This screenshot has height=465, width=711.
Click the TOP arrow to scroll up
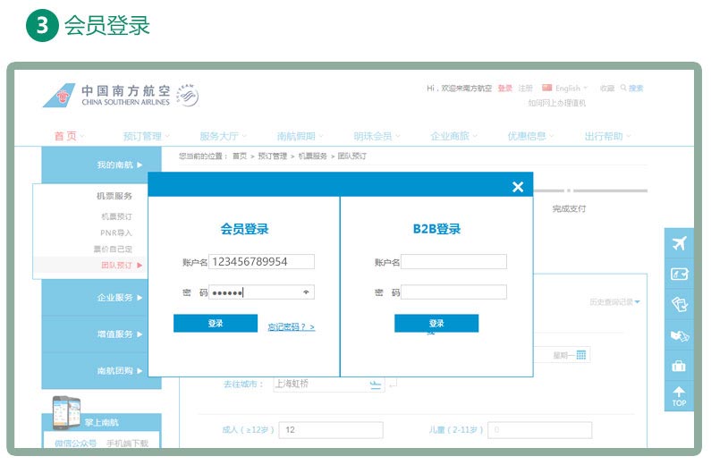(x=679, y=396)
